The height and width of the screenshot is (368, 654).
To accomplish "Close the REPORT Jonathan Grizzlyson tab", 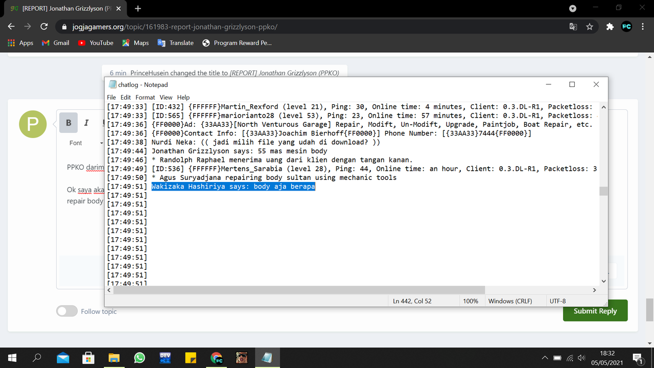I will point(119,9).
